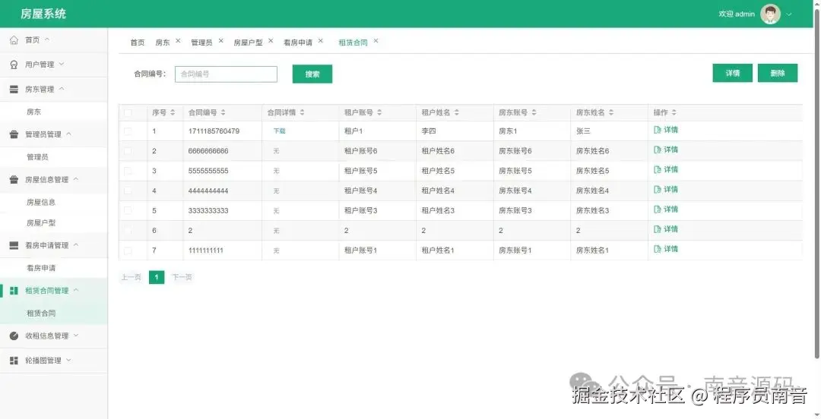Click the 李四 tenant name cell
821x419 pixels.
pos(429,131)
